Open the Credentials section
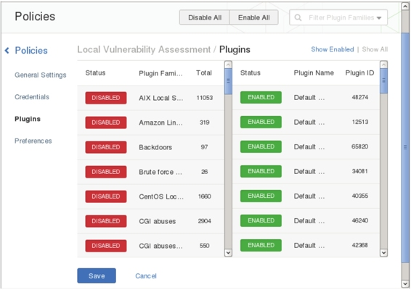Viewport: 411px width, 290px height. coord(32,97)
